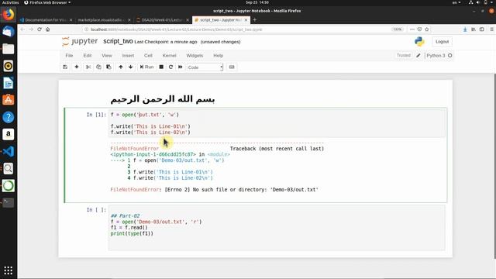This screenshot has width=496, height=279.
Task: Show Applications grid in dock
Action: pyautogui.click(x=9, y=270)
